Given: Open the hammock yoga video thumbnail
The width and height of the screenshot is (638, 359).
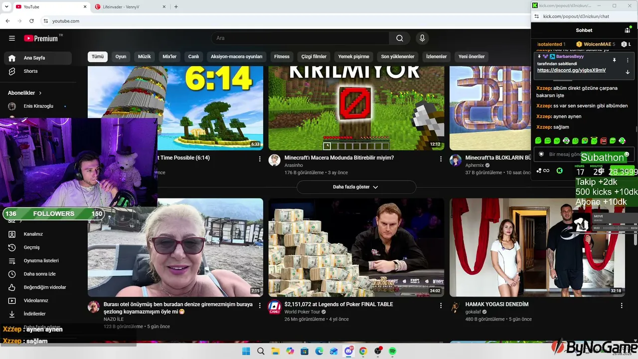Looking at the screenshot, I should [537, 247].
